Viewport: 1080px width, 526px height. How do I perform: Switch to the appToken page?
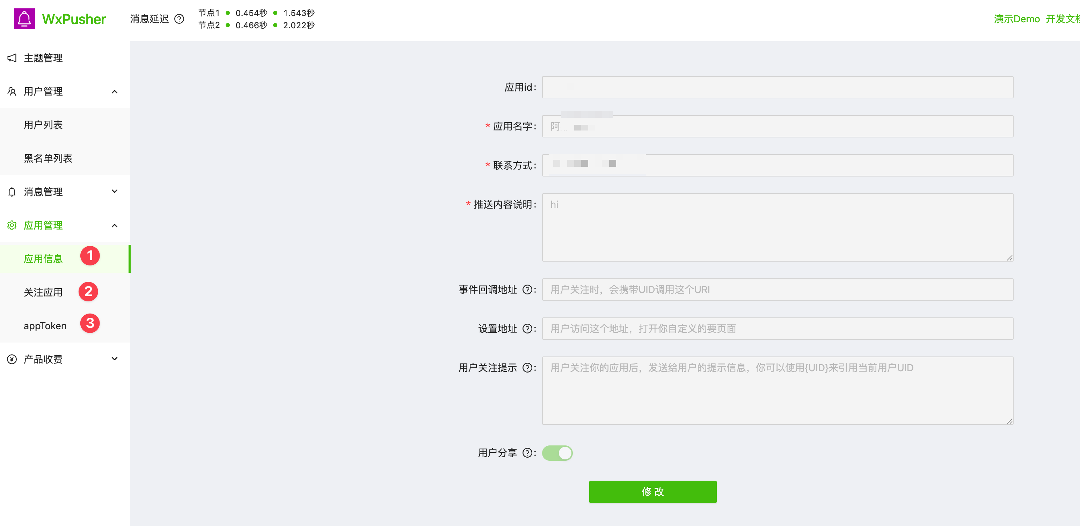[x=45, y=325]
